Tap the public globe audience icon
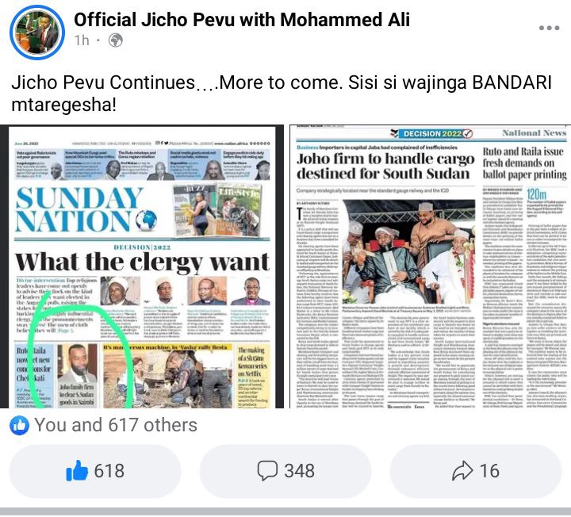This screenshot has width=571, height=517. (116, 40)
